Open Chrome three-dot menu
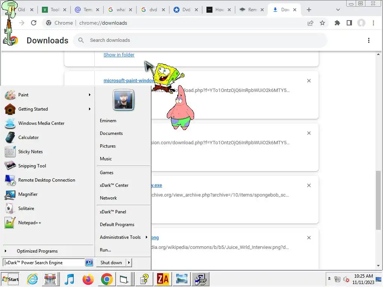383x287 pixels. [373, 23]
